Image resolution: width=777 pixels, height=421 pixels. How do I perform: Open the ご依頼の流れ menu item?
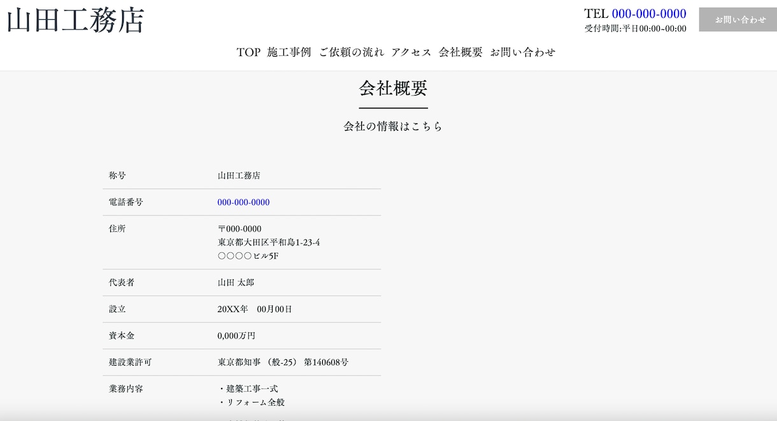coord(352,52)
